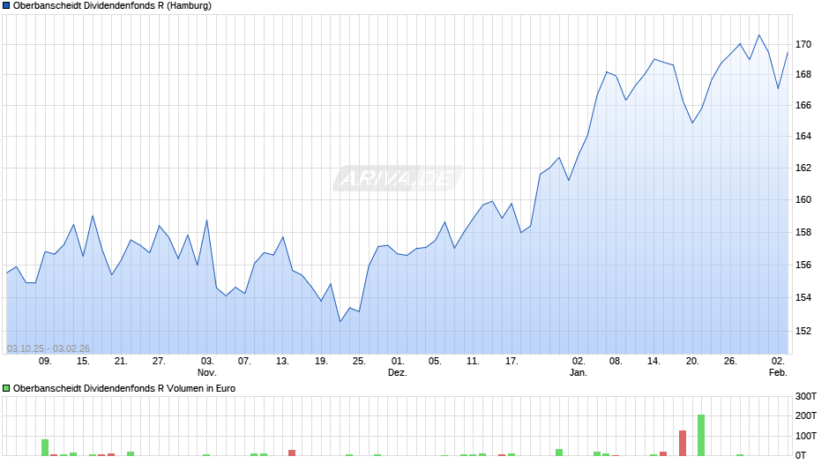Image resolution: width=829 pixels, height=464 pixels.
Task: Click the '05.' date label on x-axis
Action: (435, 362)
